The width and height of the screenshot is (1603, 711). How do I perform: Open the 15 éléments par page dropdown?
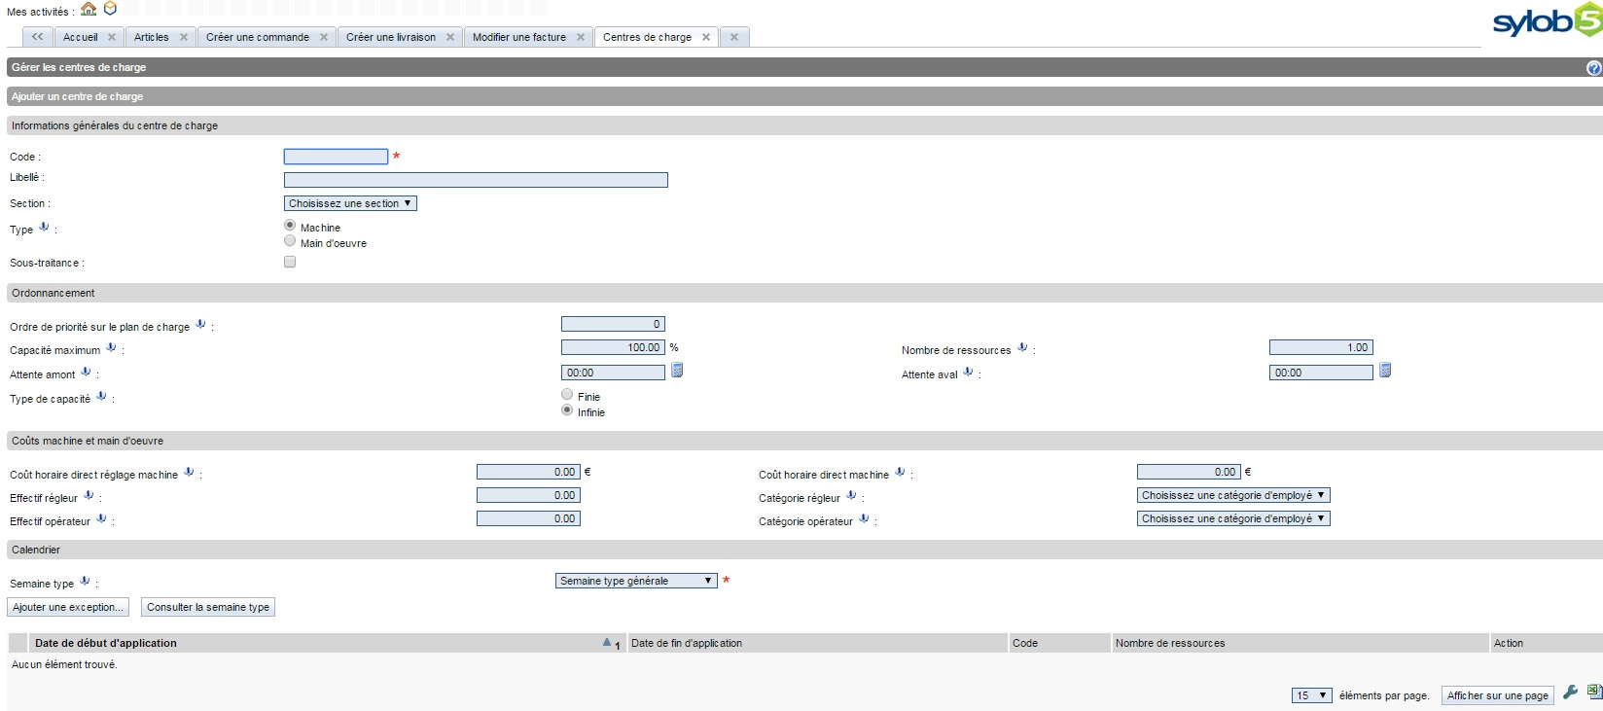[1311, 695]
